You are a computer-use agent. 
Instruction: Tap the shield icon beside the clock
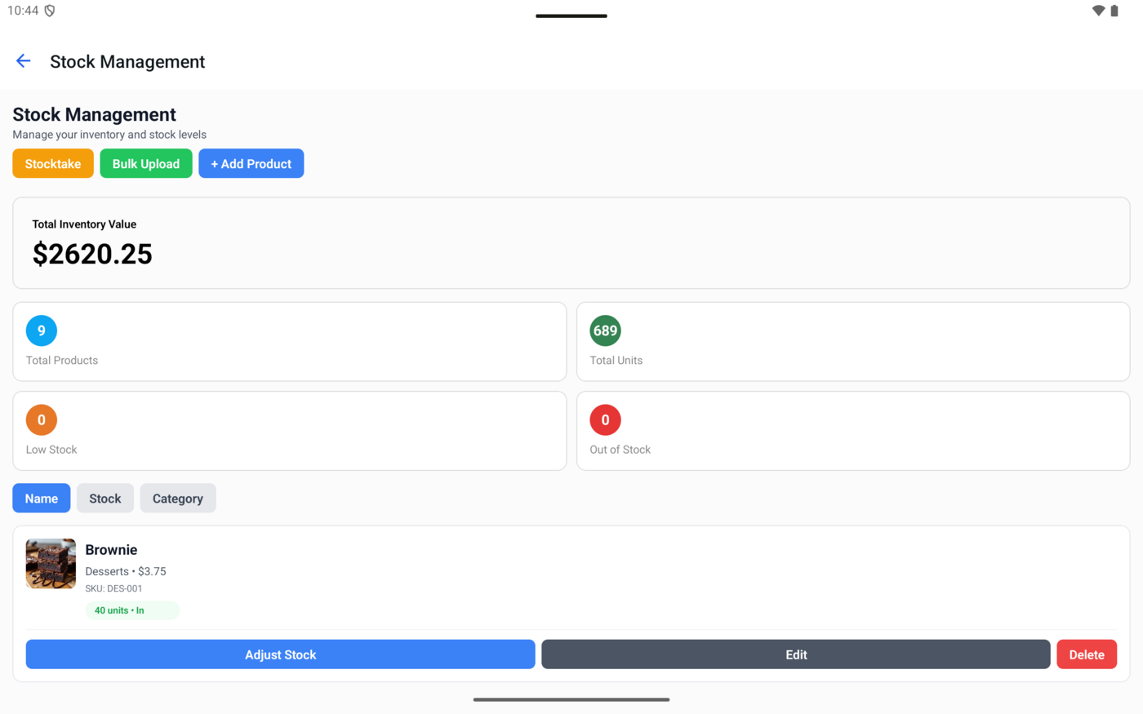pyautogui.click(x=50, y=11)
